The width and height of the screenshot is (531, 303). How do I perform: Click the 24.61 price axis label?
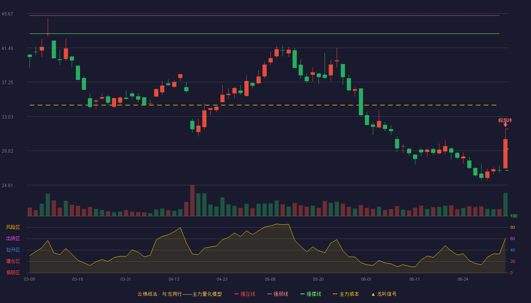(x=8, y=185)
